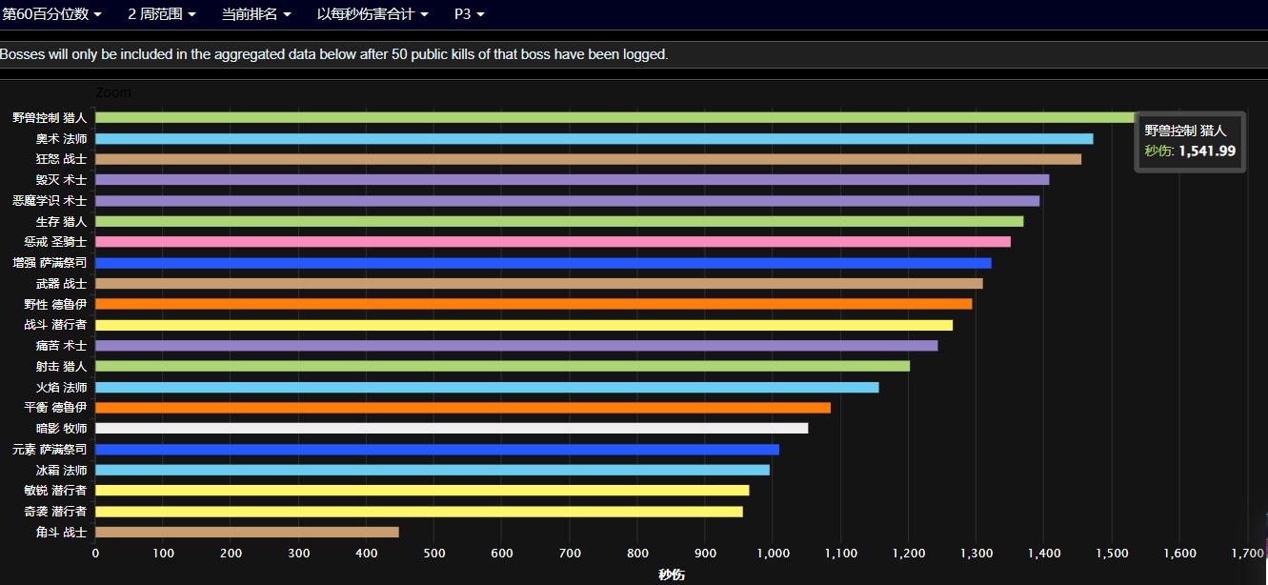This screenshot has height=585, width=1268.
Task: Click the tooltip showing 秒伤 1,541.99
Action: (1190, 140)
